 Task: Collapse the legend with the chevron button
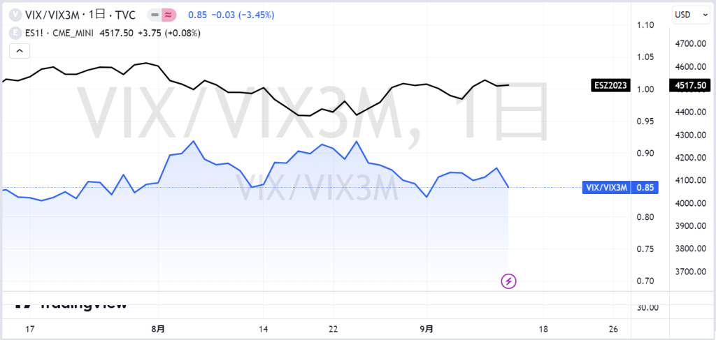pyautogui.click(x=19, y=51)
